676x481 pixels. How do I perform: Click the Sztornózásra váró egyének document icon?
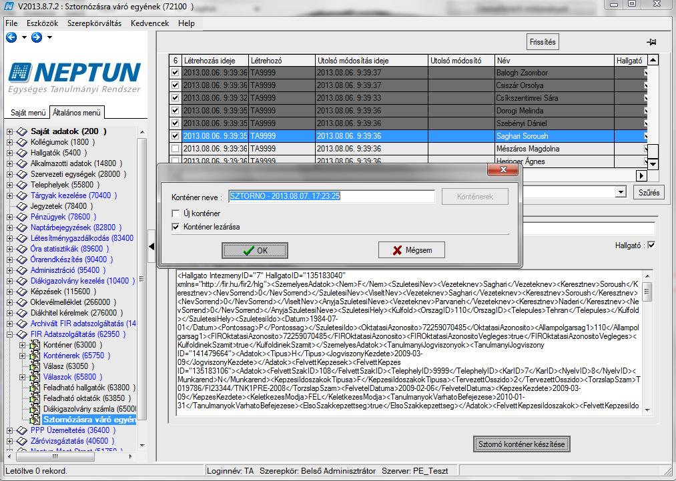click(x=35, y=420)
